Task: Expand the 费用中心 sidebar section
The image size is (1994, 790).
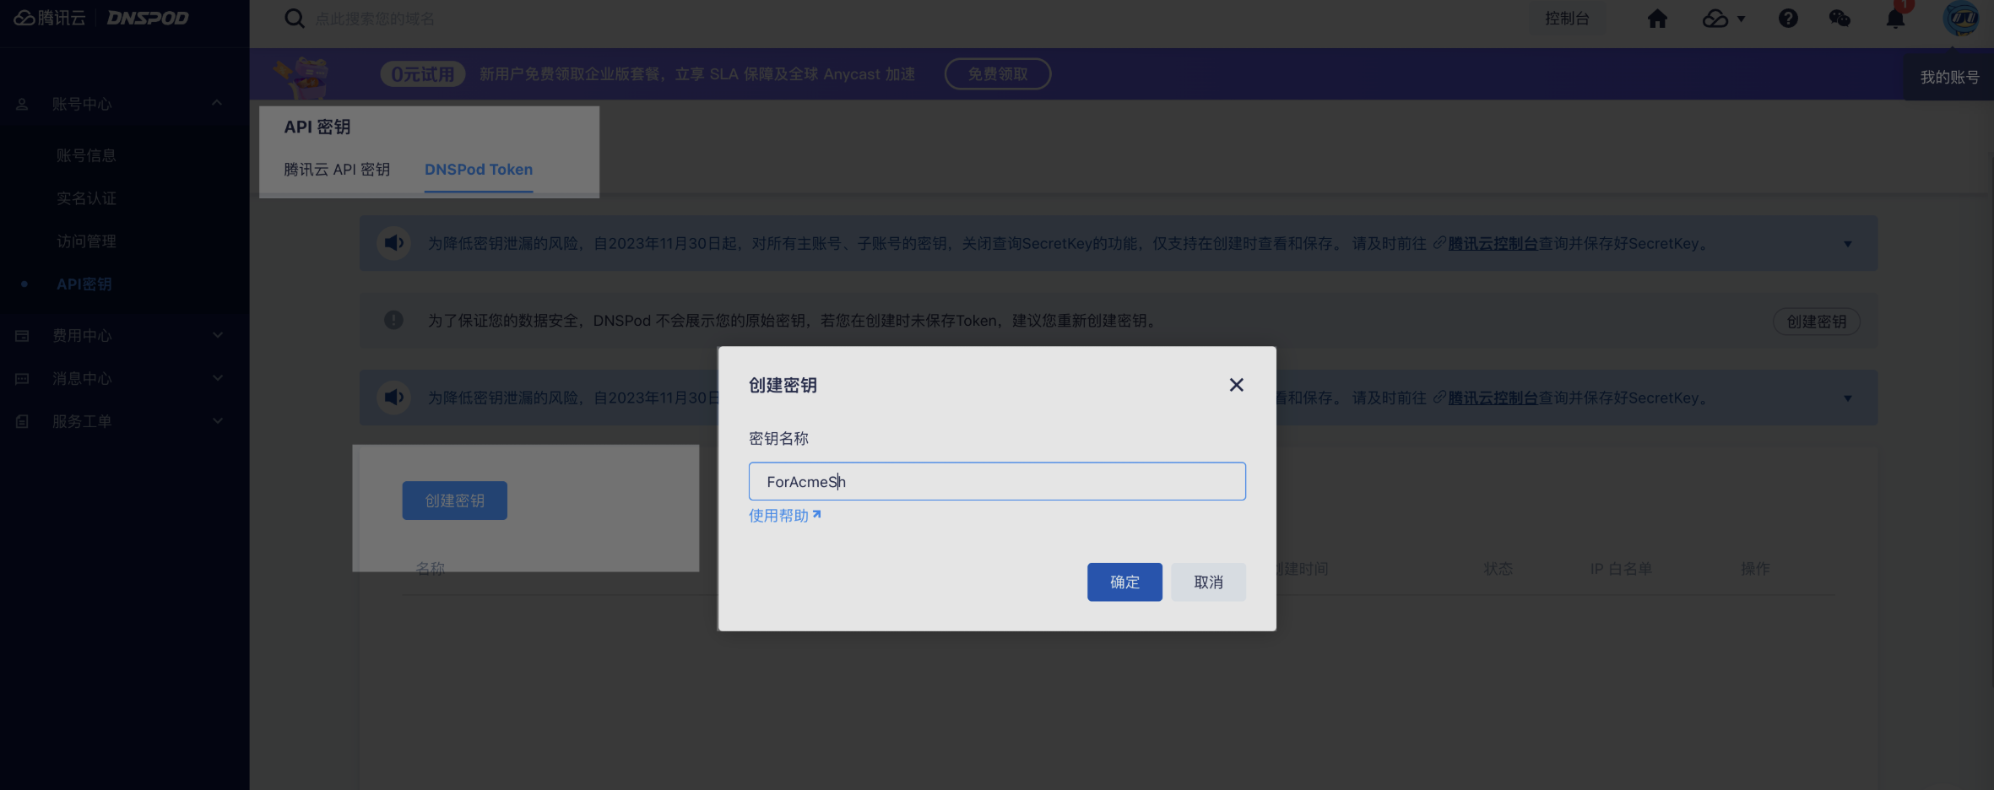Action: click(217, 335)
